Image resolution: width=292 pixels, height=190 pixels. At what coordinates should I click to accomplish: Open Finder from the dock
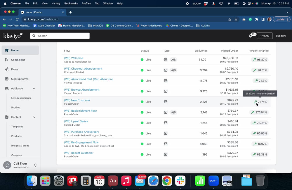point(32,181)
